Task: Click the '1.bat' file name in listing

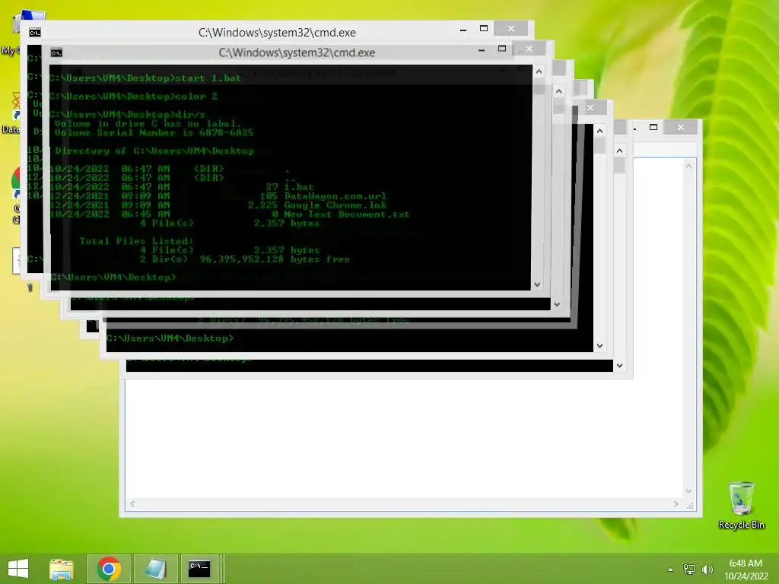Action: (x=298, y=187)
